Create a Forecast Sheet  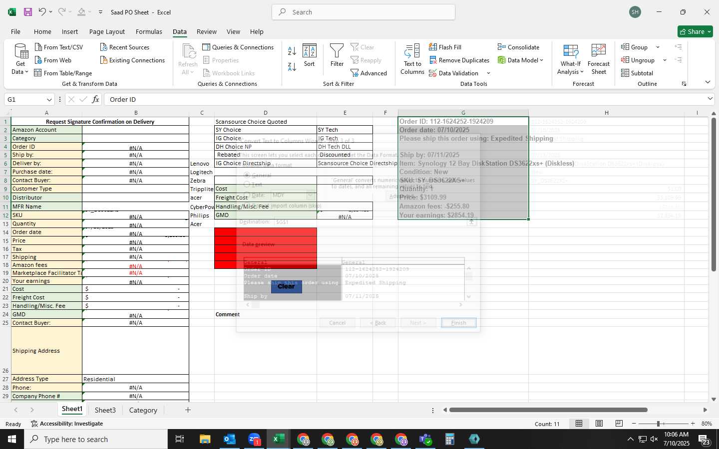click(599, 59)
